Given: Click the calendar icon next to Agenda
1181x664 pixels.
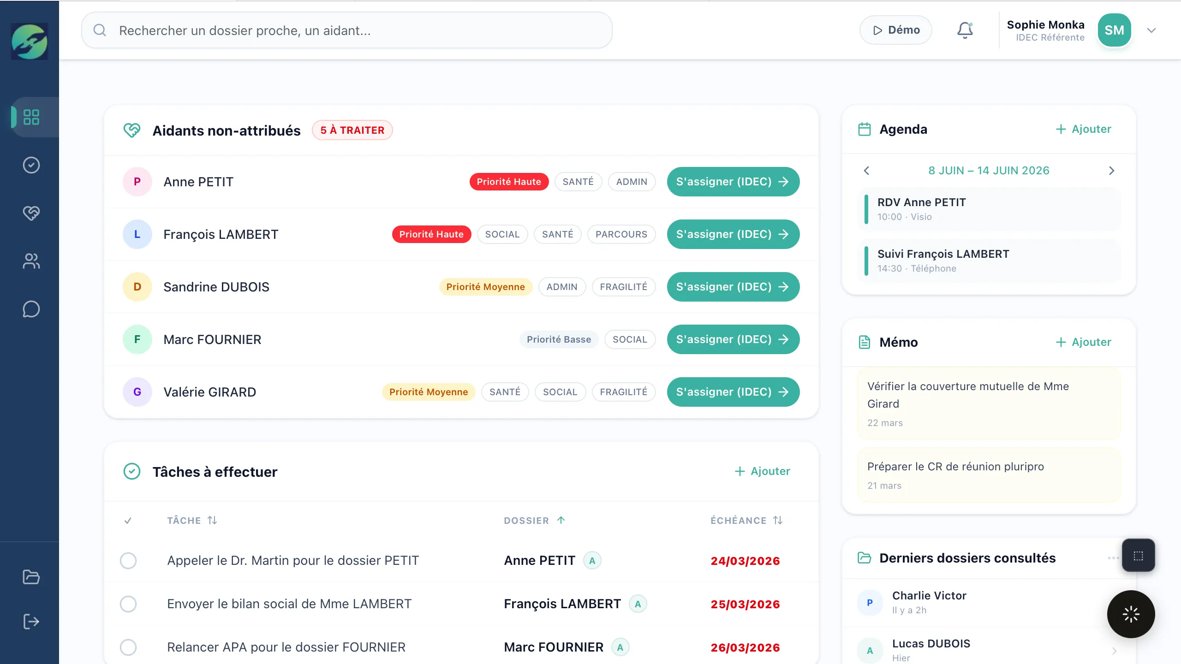Looking at the screenshot, I should [x=864, y=129].
